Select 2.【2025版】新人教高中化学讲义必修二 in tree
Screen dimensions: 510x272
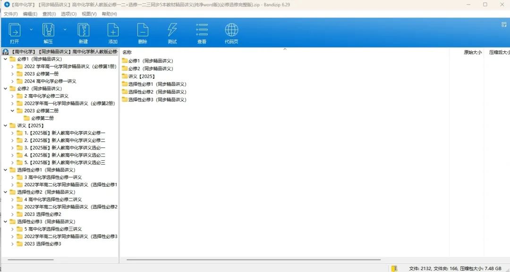[65, 140]
